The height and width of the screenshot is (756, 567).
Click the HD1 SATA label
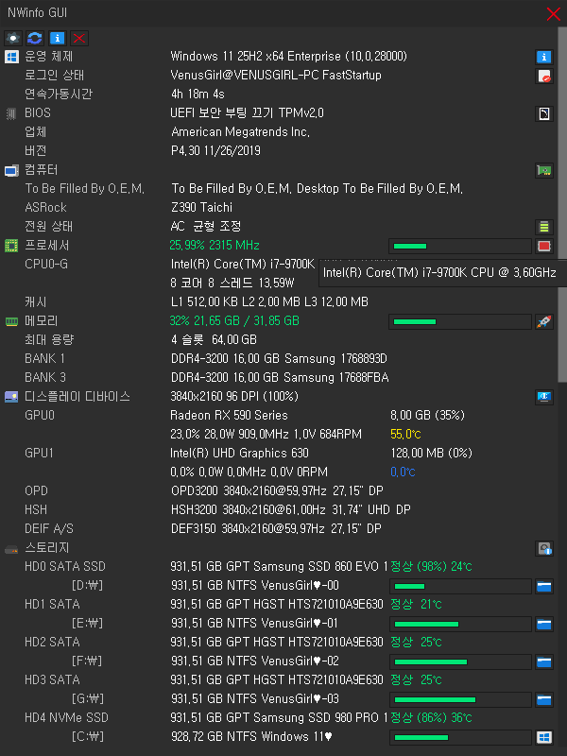pos(52,604)
